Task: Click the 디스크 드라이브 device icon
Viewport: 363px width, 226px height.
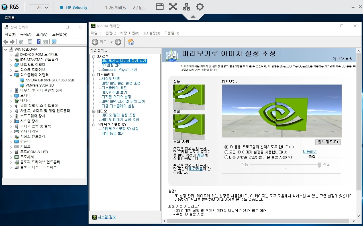Action: click(17, 70)
